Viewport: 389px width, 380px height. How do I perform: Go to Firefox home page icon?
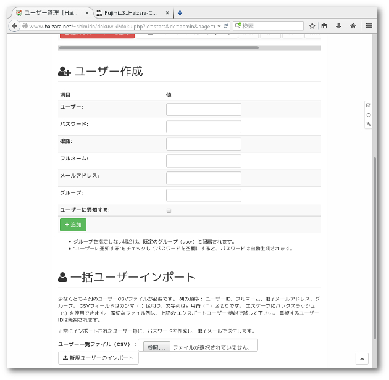(x=353, y=26)
